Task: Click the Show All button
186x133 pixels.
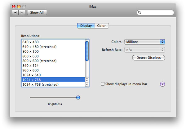Action: point(37,12)
